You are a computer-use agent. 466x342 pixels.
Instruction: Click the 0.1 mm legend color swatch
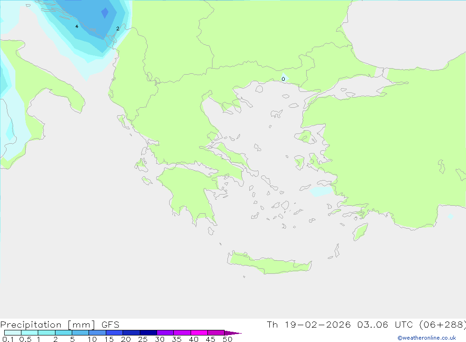click(13, 333)
